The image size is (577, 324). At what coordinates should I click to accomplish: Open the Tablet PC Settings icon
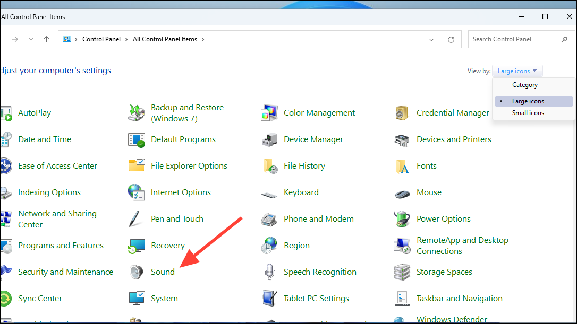tap(270, 299)
